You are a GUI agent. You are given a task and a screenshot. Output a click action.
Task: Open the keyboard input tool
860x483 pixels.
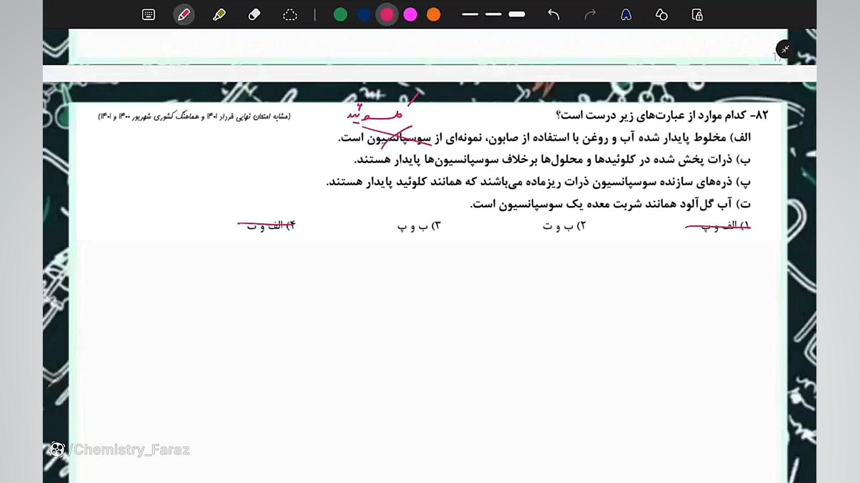click(148, 15)
